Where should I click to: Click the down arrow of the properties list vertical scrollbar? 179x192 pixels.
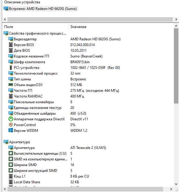coord(176,184)
